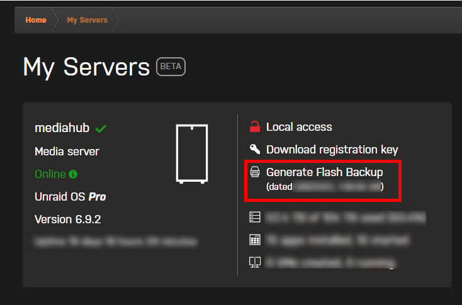The width and height of the screenshot is (462, 305).
Task: Select the Unraid OS Pro text
Action: click(70, 197)
